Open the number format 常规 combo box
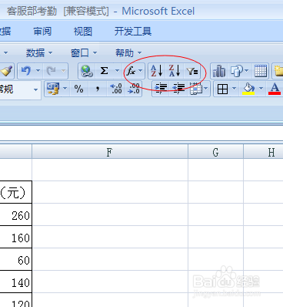The width and height of the screenshot is (283, 307). [20, 89]
